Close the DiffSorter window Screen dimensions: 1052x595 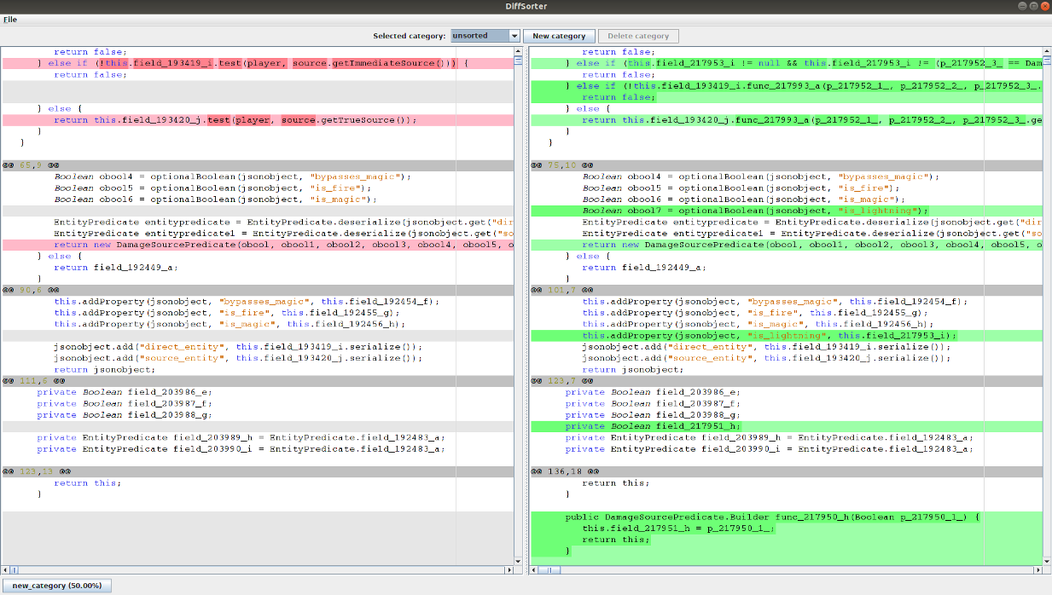pos(1044,6)
